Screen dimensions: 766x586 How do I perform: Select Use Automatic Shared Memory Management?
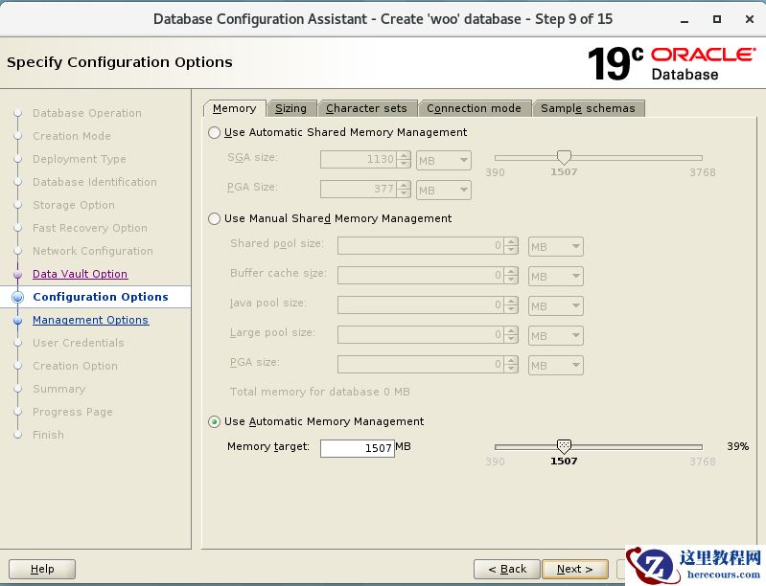tap(215, 133)
